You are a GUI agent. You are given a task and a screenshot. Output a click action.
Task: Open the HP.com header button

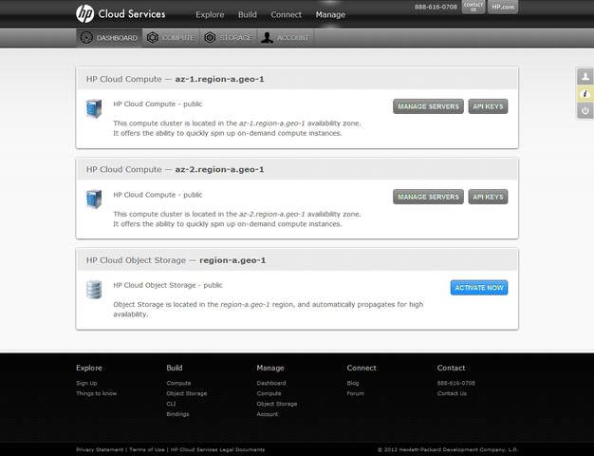pyautogui.click(x=503, y=7)
